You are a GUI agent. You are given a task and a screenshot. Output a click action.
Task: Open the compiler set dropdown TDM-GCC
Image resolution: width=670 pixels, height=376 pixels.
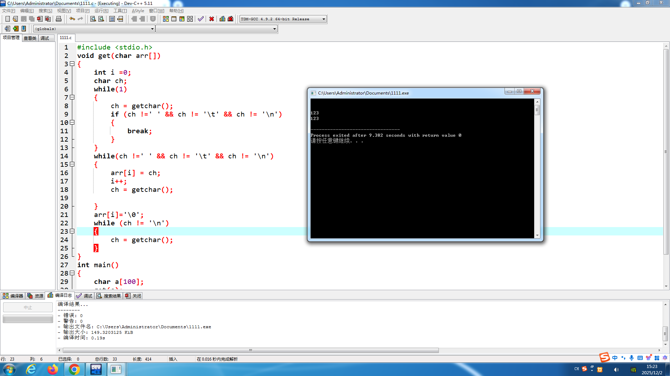pyautogui.click(x=283, y=19)
